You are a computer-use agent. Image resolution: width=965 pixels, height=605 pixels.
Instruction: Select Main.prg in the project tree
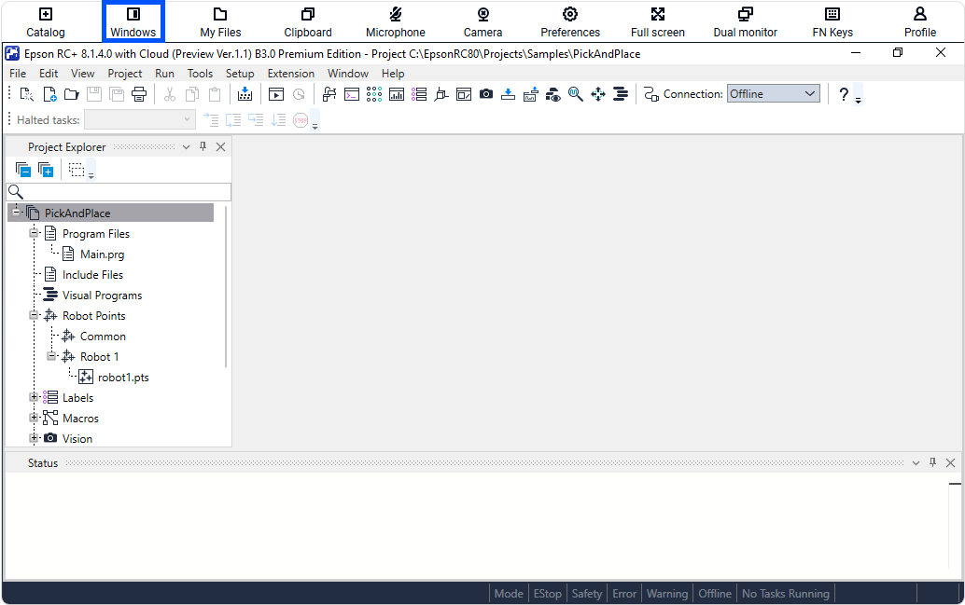point(102,254)
